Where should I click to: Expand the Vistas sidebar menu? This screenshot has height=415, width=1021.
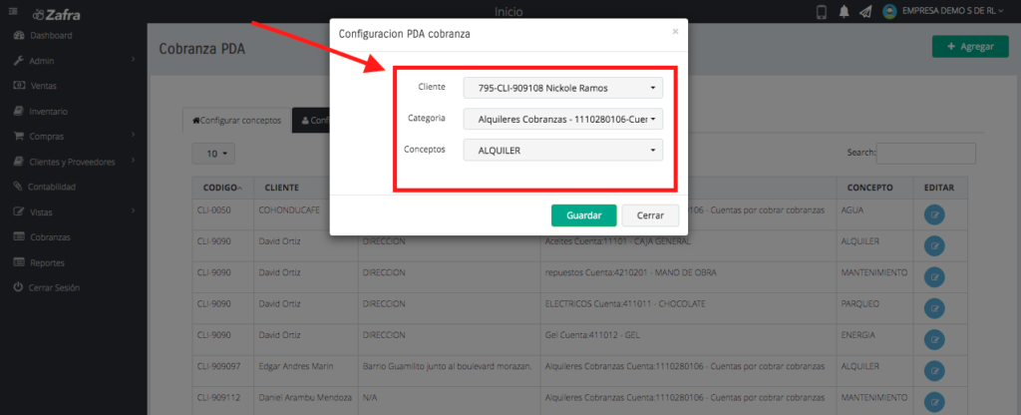click(x=41, y=212)
